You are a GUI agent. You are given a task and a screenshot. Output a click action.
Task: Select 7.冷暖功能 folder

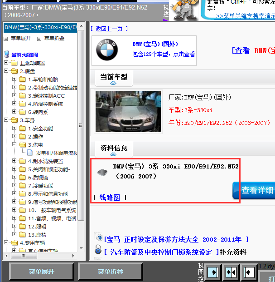[40, 186]
